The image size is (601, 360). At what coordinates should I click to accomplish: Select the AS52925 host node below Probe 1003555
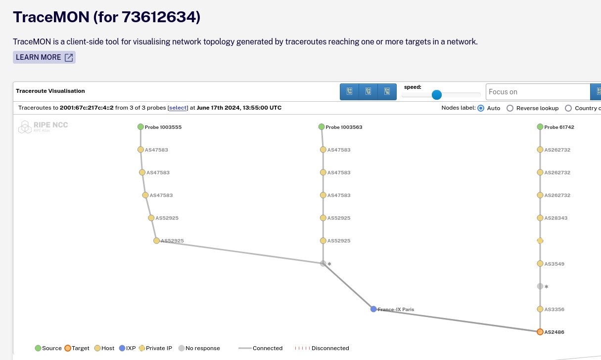(151, 218)
